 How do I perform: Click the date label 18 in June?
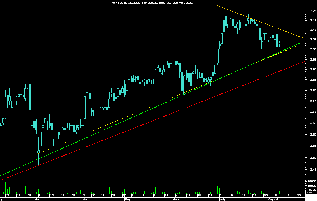click(199, 196)
